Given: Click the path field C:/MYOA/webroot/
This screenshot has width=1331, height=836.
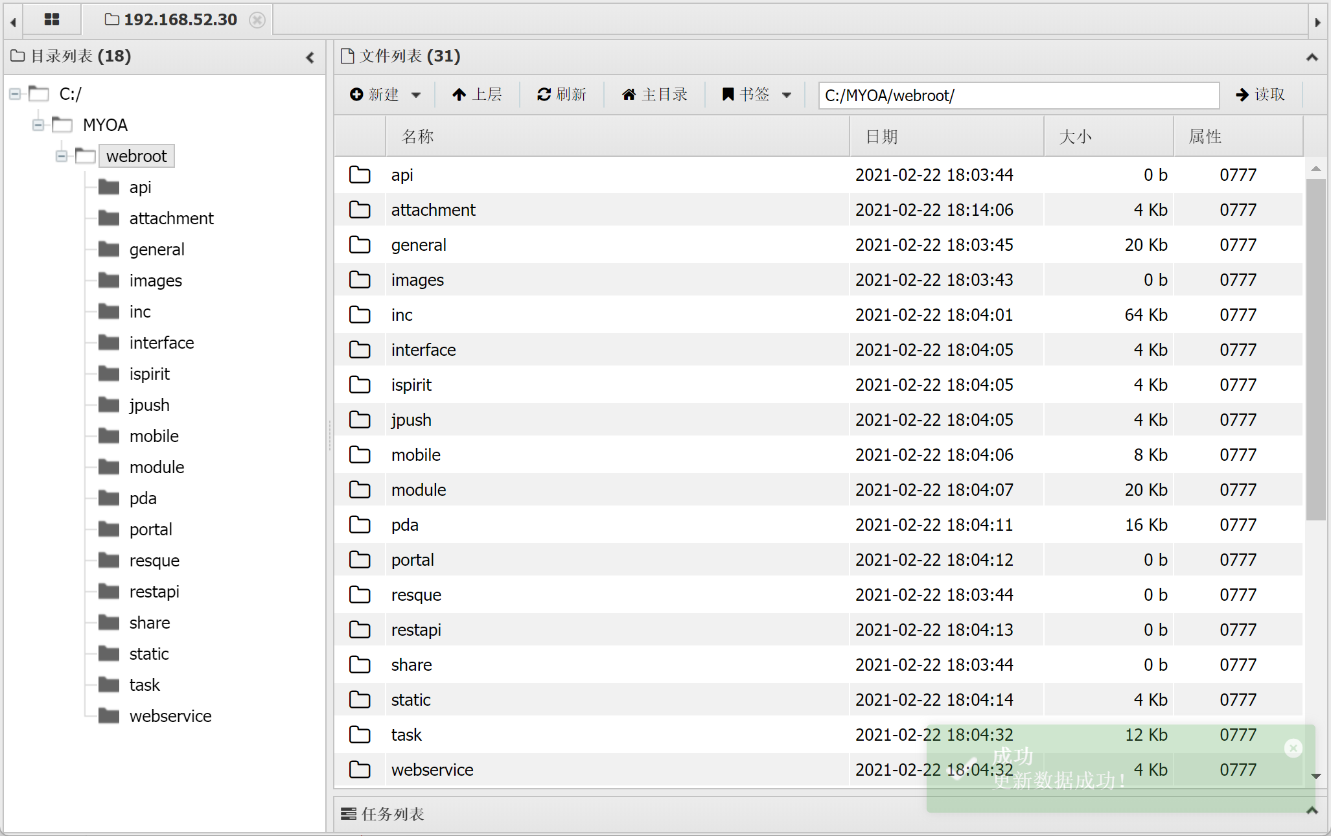Looking at the screenshot, I should (x=1018, y=95).
